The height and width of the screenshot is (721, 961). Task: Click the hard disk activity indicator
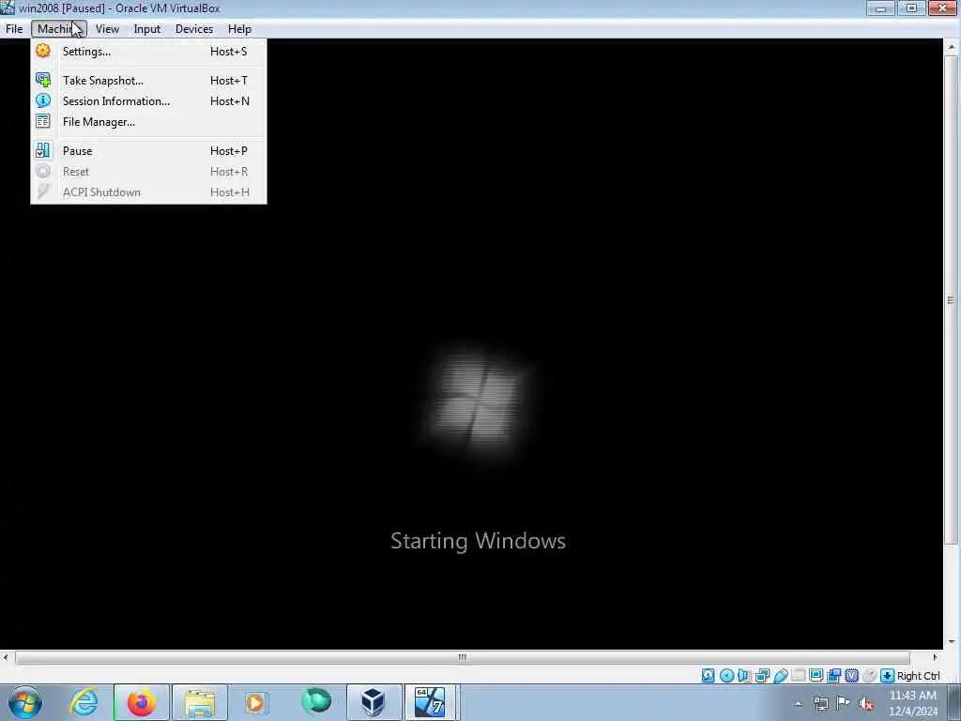pos(709,676)
